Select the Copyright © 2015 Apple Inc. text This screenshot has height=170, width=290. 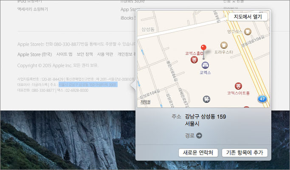pyautogui.click(x=58, y=65)
